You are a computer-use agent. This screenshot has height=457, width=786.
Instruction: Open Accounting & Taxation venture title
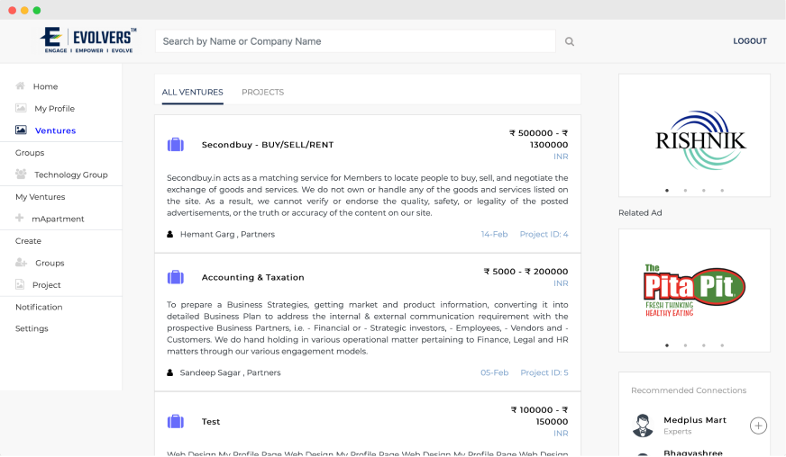click(x=252, y=277)
